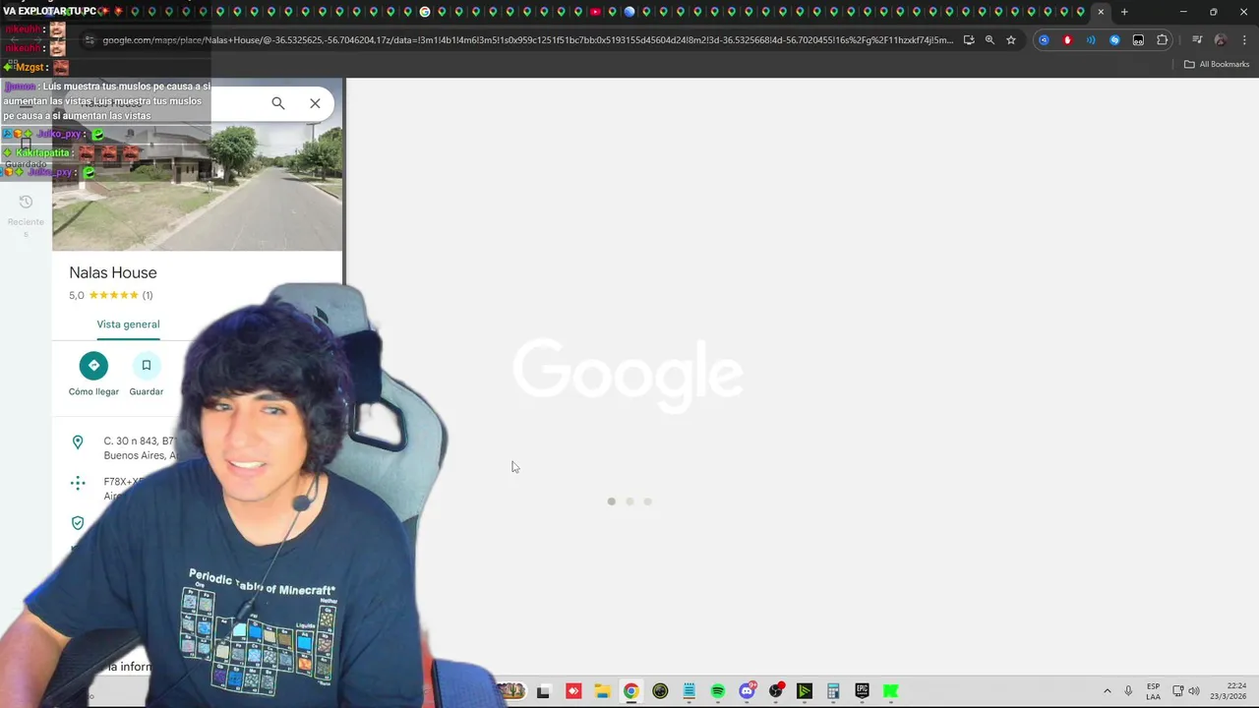
Task: Open the Chrome profile avatar
Action: point(1221,40)
